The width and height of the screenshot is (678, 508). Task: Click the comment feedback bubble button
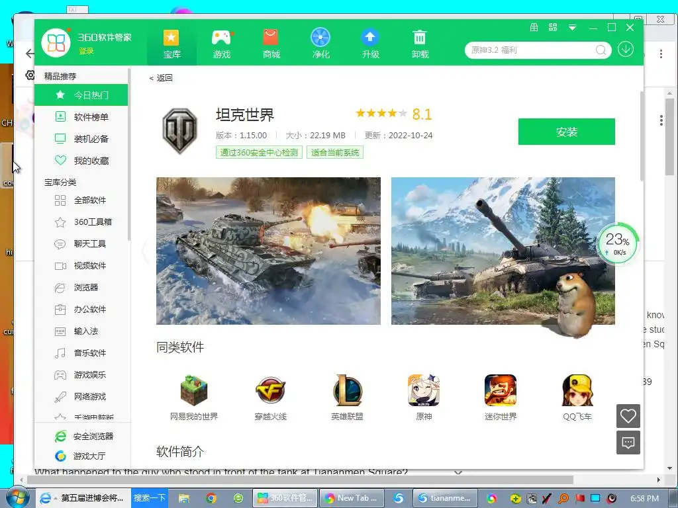(x=628, y=443)
